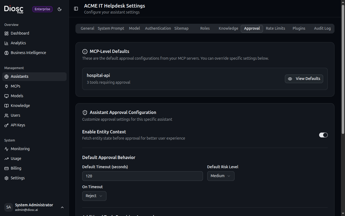Click the API Keys key icon

tap(6, 125)
